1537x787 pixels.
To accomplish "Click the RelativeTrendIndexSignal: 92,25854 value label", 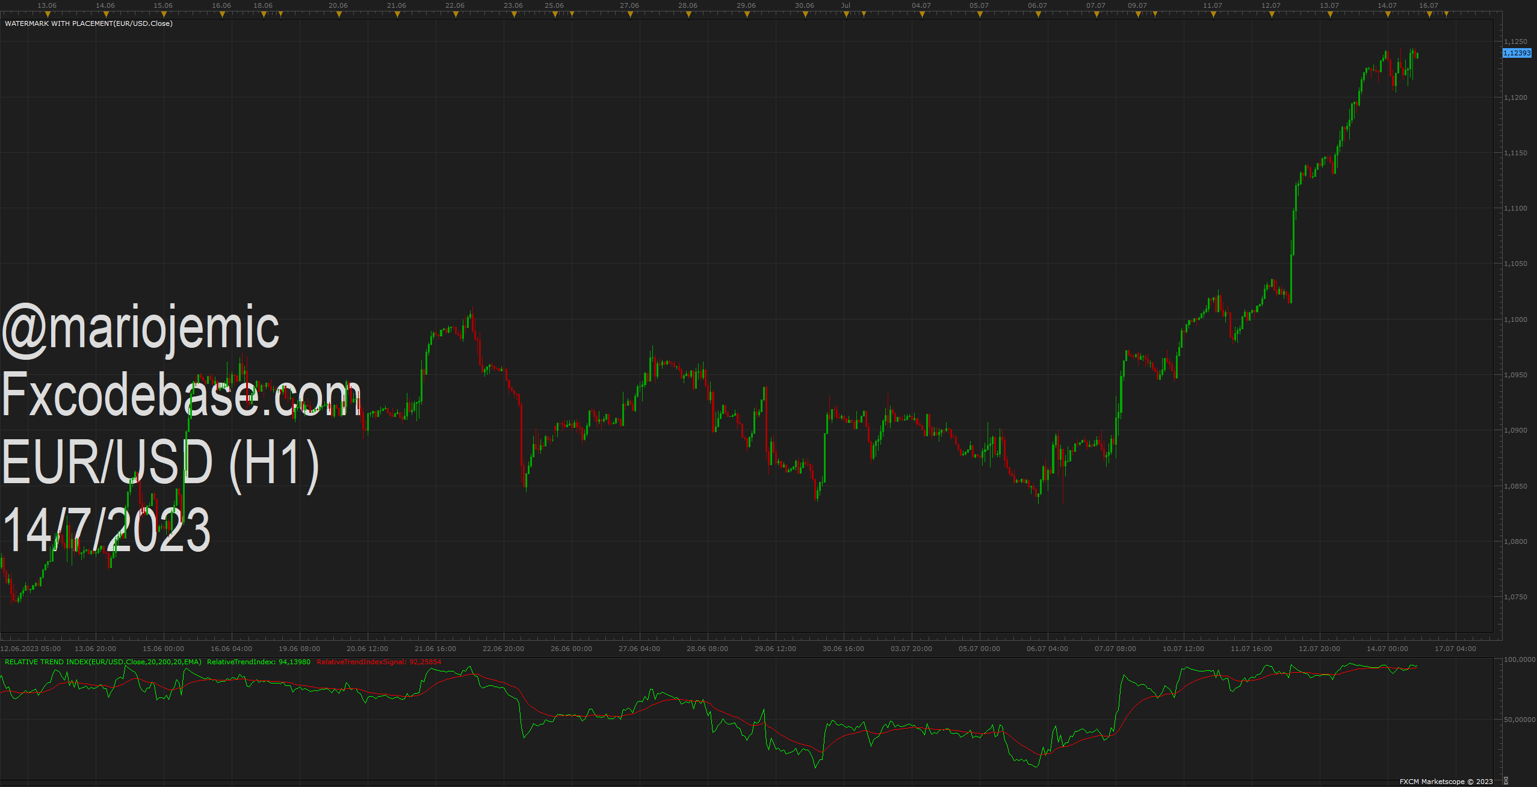I will click(x=379, y=662).
